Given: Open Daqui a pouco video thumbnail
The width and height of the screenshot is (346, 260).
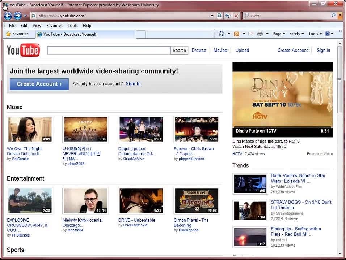Looking at the screenshot, I should [141, 129].
